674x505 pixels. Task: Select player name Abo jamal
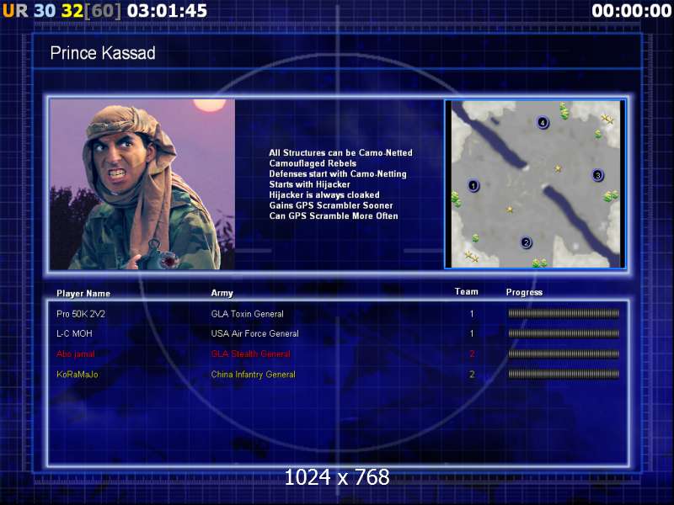pos(76,353)
